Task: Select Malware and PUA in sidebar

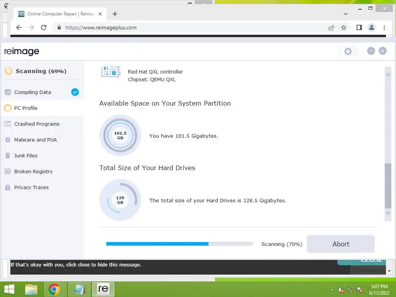Action: [x=42, y=140]
